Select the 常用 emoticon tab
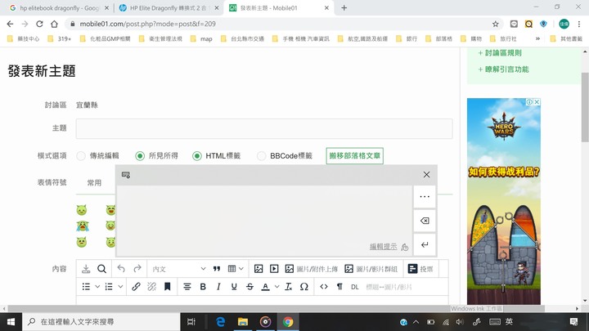Viewport: 589px width, 331px height. pyautogui.click(x=94, y=183)
